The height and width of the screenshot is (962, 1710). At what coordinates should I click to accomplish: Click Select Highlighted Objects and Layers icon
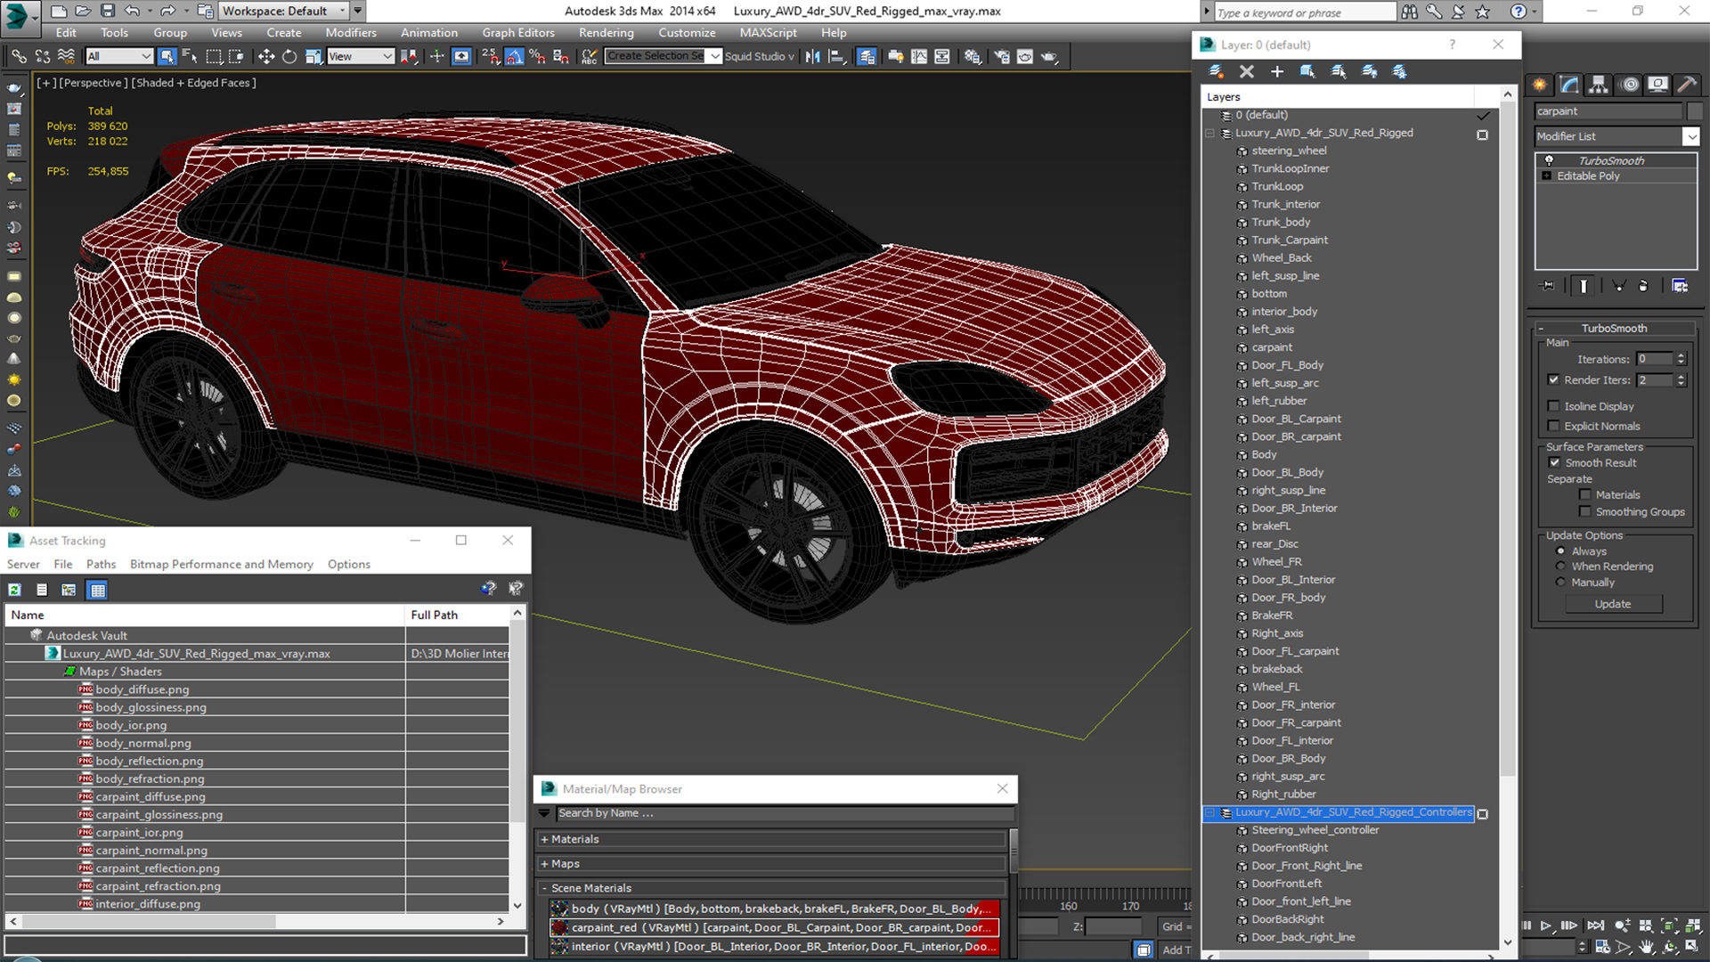[x=1307, y=71]
